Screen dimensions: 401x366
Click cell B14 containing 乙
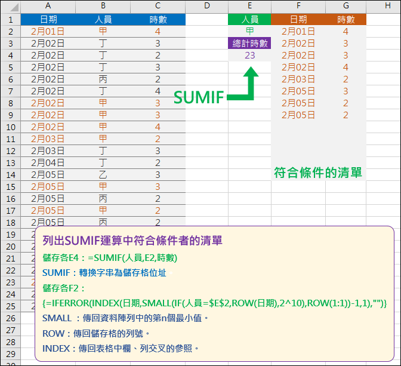pyautogui.click(x=103, y=175)
